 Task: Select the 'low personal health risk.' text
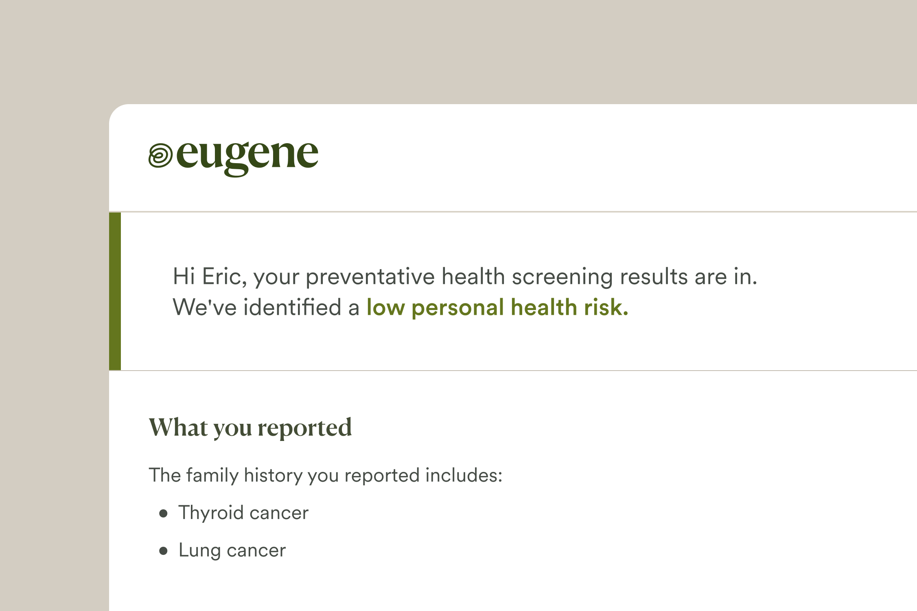coord(497,307)
